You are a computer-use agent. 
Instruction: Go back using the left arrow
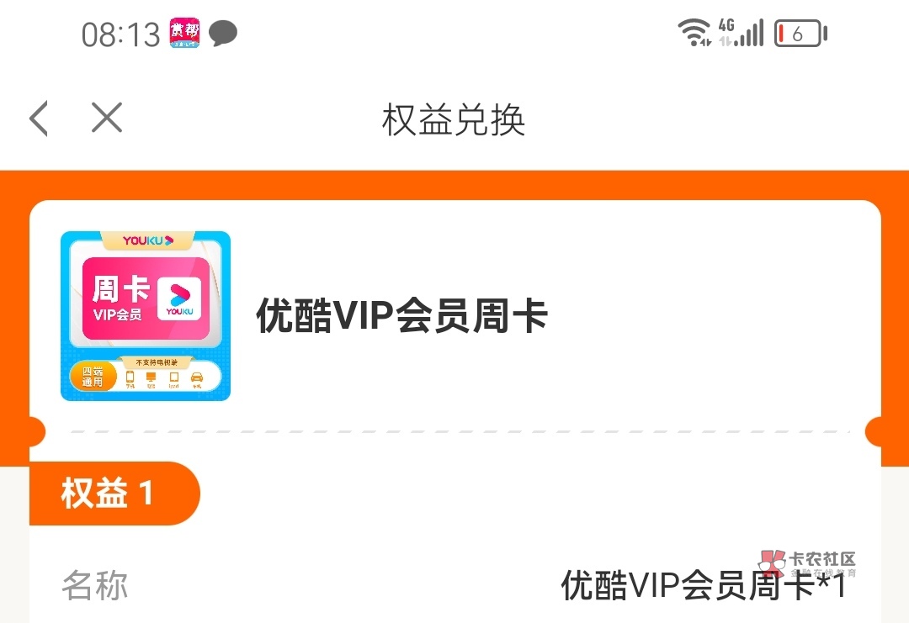coord(39,118)
